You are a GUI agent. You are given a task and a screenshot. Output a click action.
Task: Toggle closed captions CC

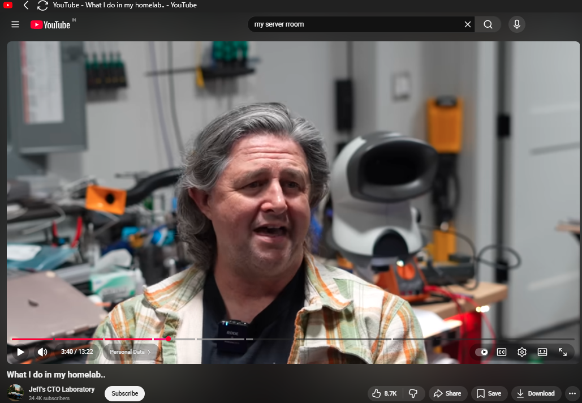[x=502, y=351]
